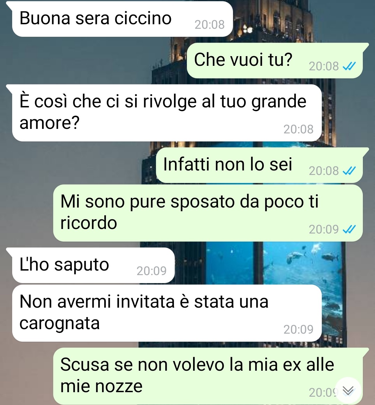Click the word 'nozze' in last message
This screenshot has height=405, width=375.
tap(119, 386)
